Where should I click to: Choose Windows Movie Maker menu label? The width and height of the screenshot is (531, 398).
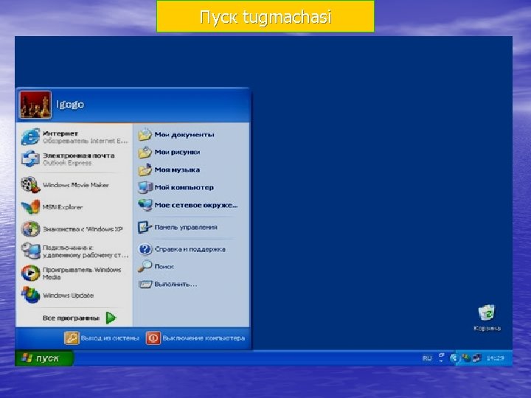coord(75,185)
